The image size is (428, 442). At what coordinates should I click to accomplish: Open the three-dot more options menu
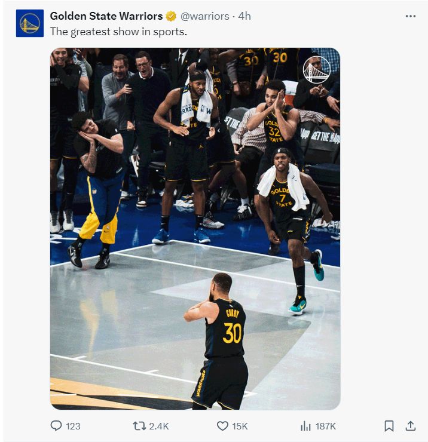click(410, 16)
